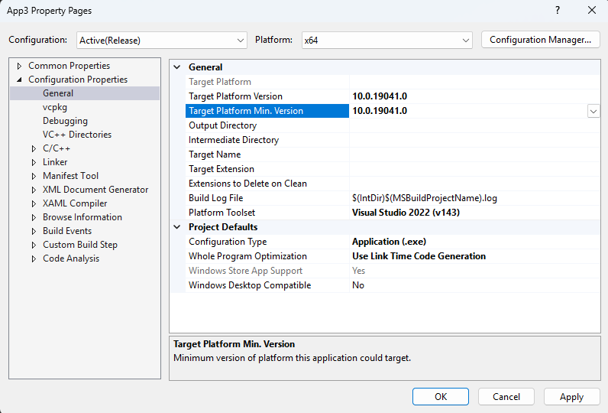
Task: Open the Configuration Manager button
Action: point(540,40)
